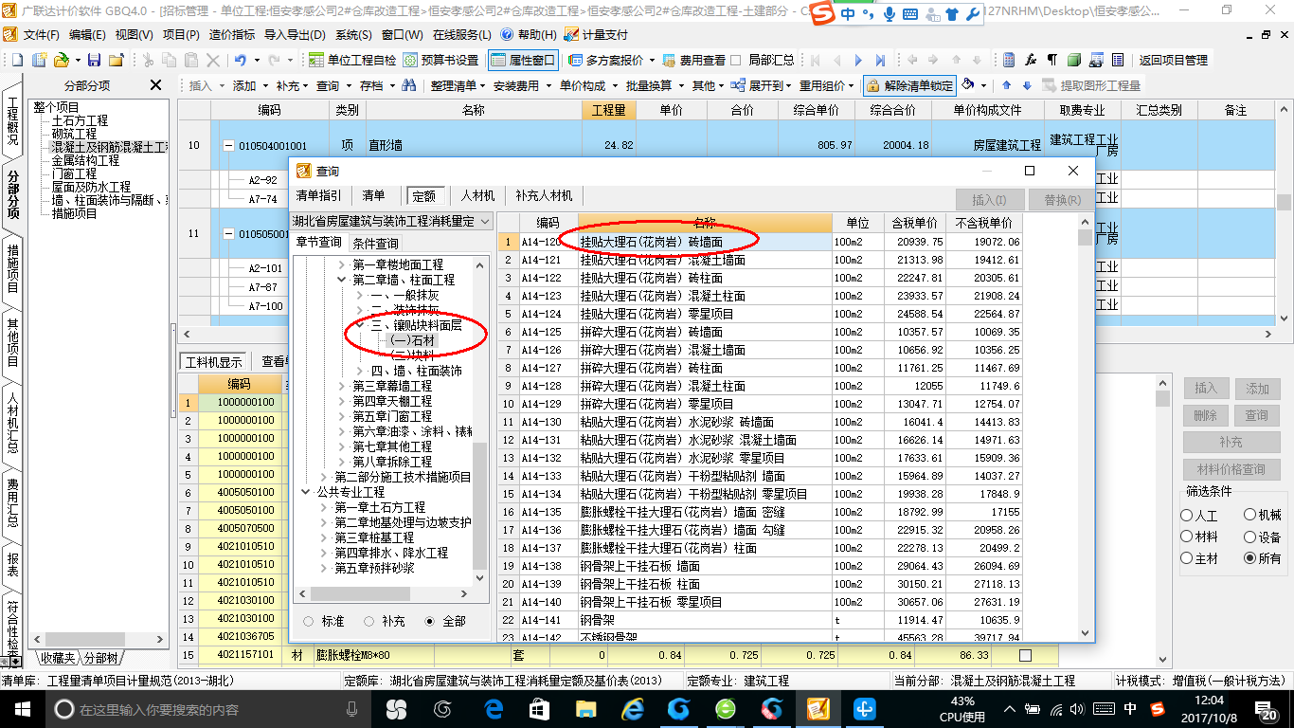The image size is (1294, 728).
Task: Expand 第一章楼地面工程 tree node
Action: [342, 264]
